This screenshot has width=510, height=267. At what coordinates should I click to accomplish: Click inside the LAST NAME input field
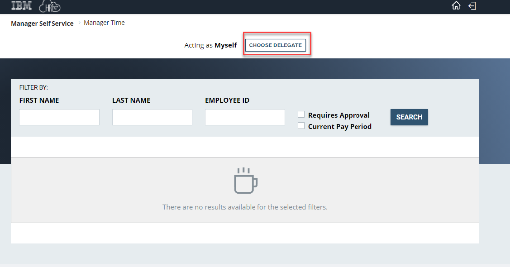point(152,117)
